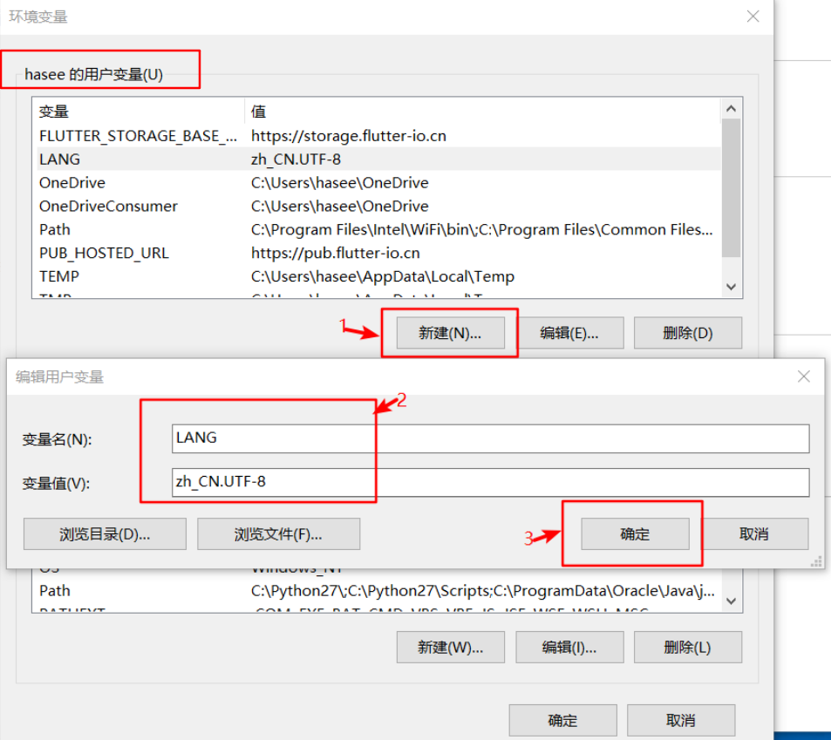Click 编辑(E) to edit the selected user variable
831x740 pixels.
pyautogui.click(x=571, y=332)
